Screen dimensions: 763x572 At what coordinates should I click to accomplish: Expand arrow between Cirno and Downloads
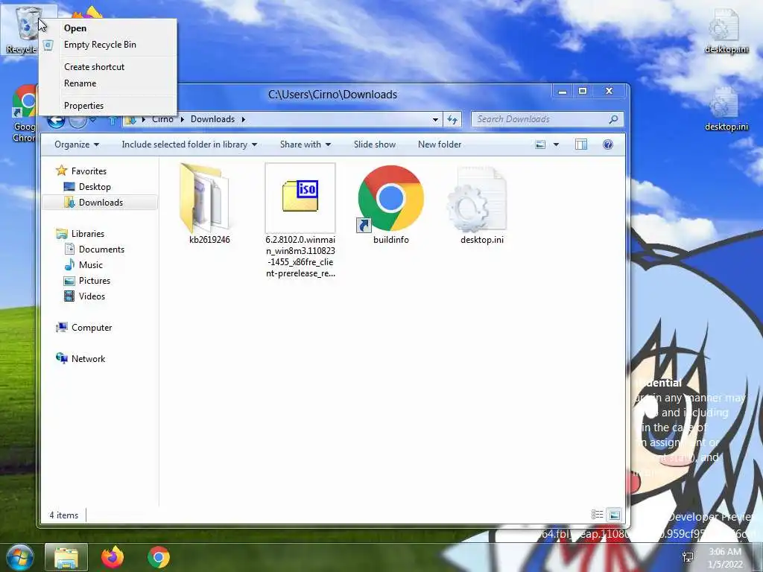click(x=182, y=119)
